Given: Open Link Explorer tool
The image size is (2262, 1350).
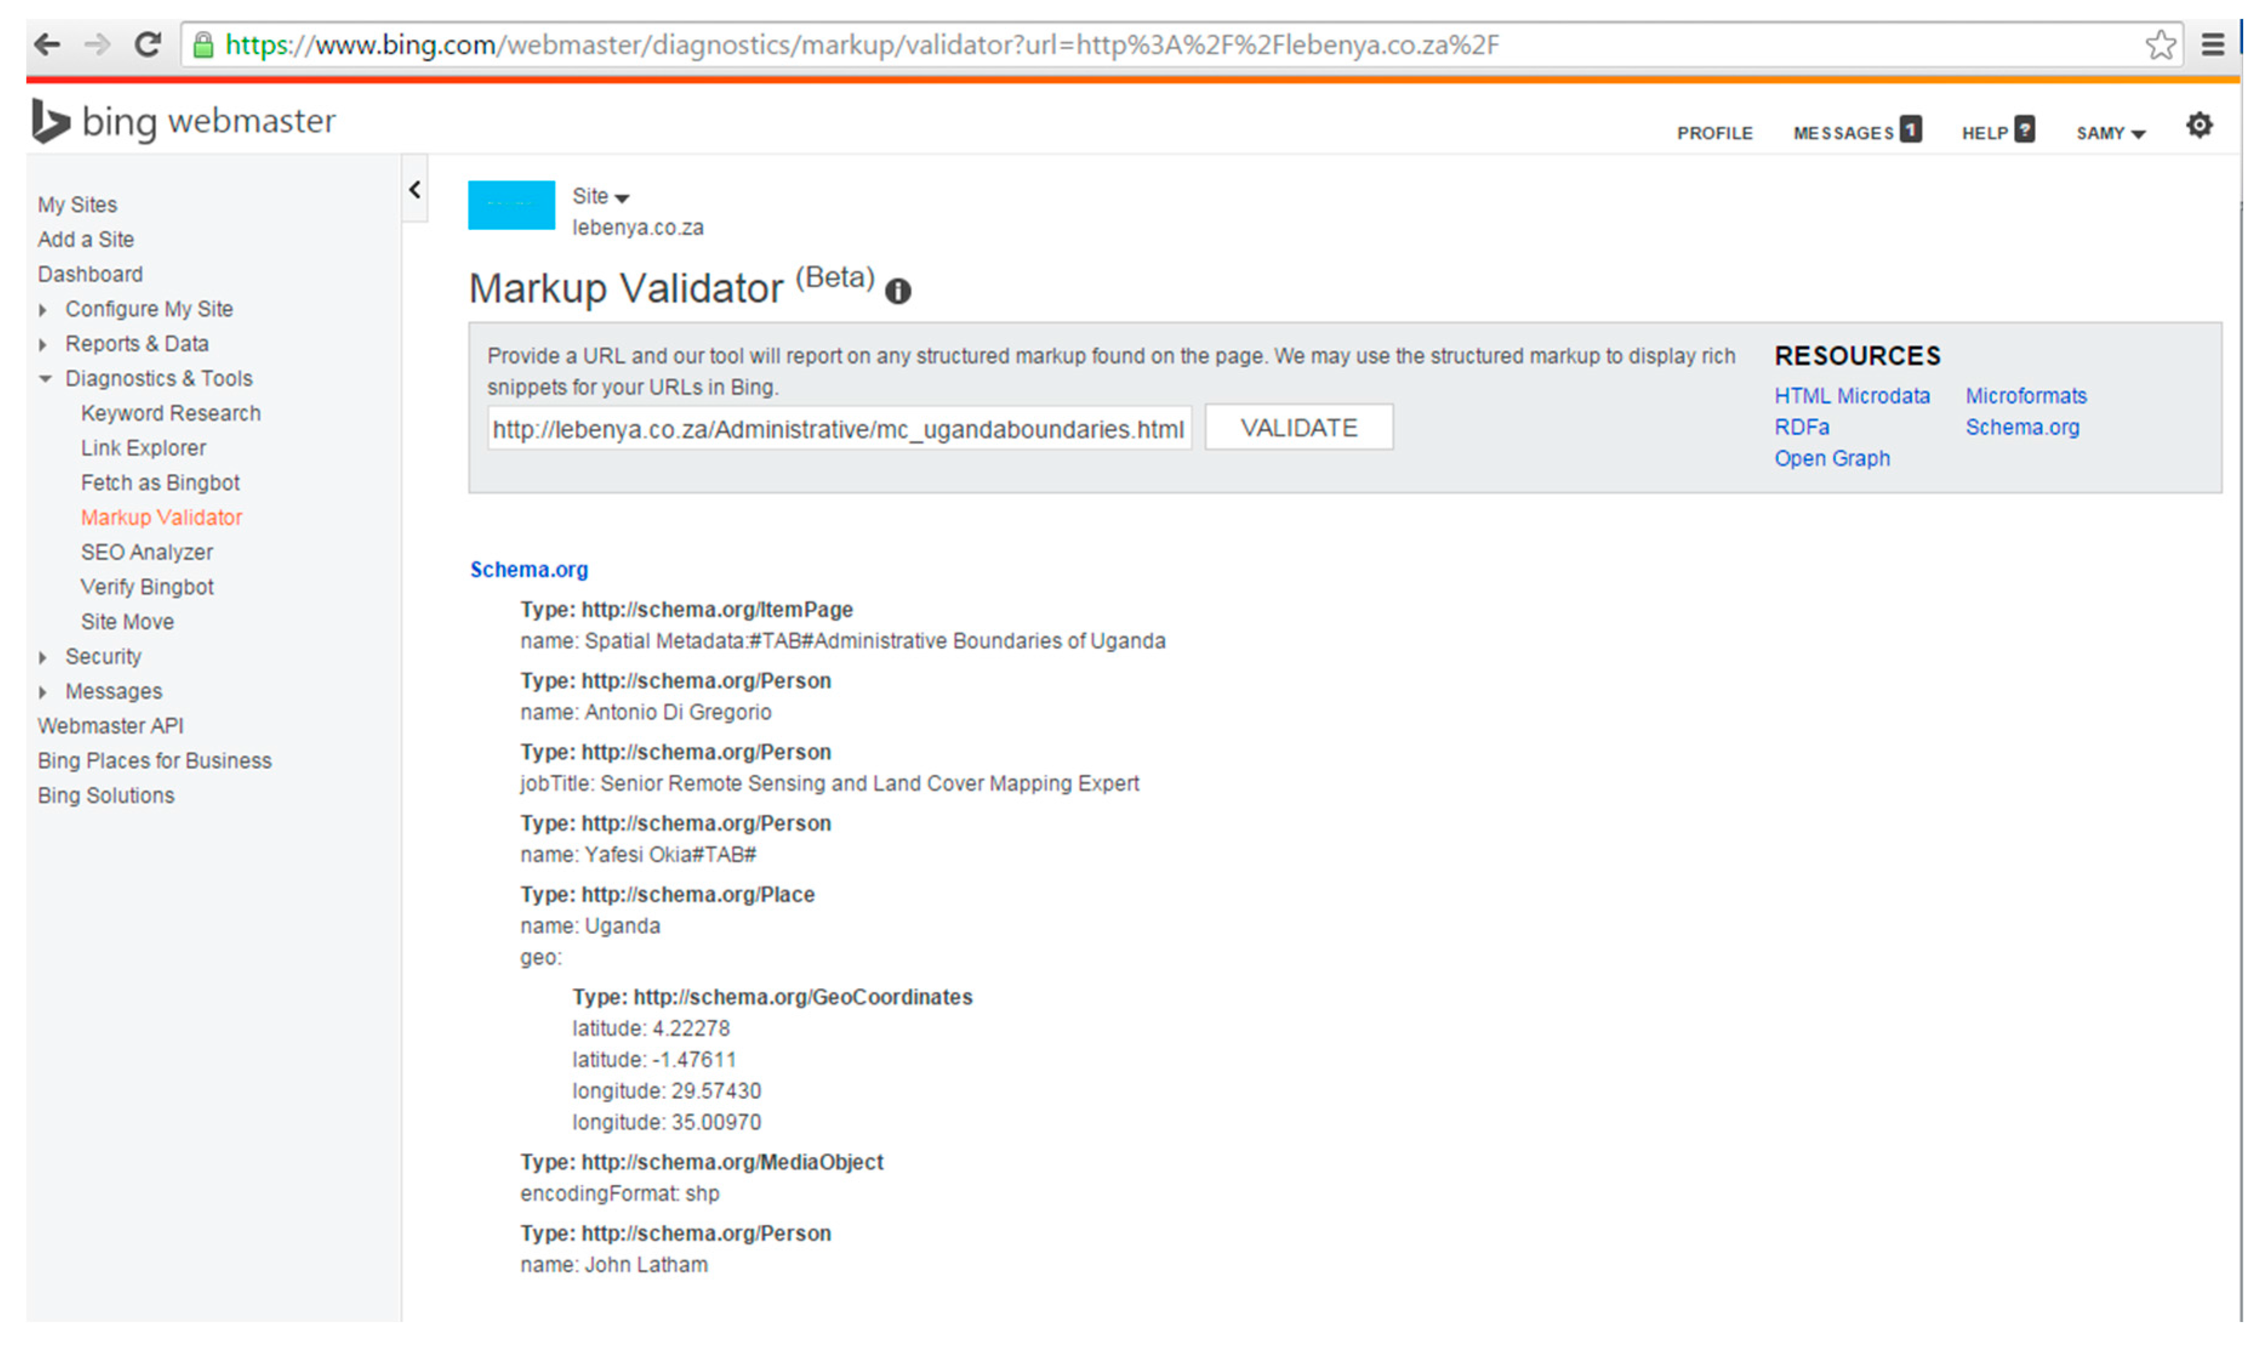Looking at the screenshot, I should coord(144,448).
